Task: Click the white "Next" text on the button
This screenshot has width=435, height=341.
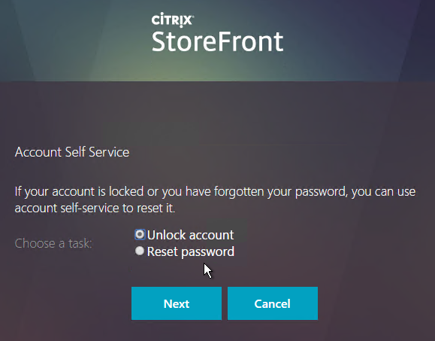Action: (x=177, y=304)
